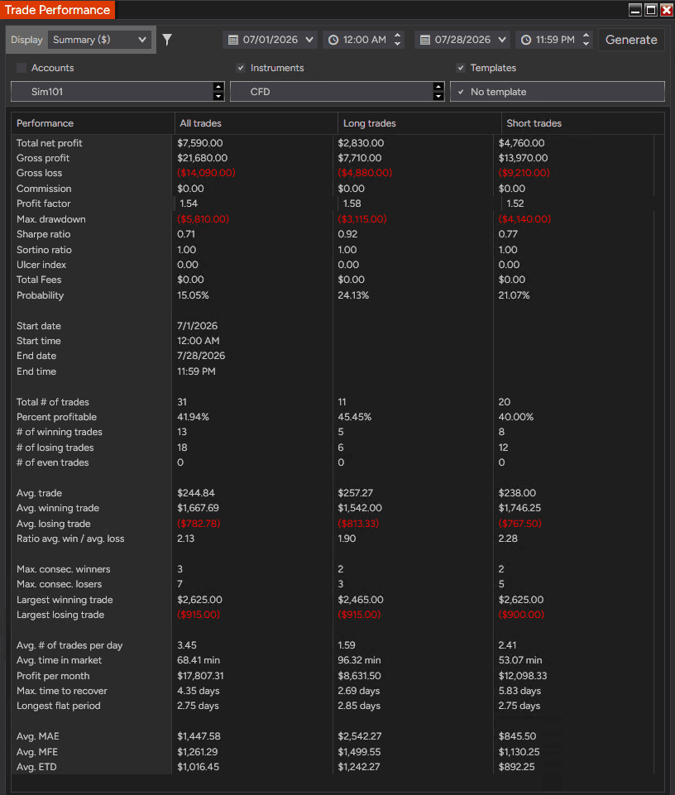Open the Display Summary ($) dropdown
Image resolution: width=675 pixels, height=795 pixels.
point(99,40)
